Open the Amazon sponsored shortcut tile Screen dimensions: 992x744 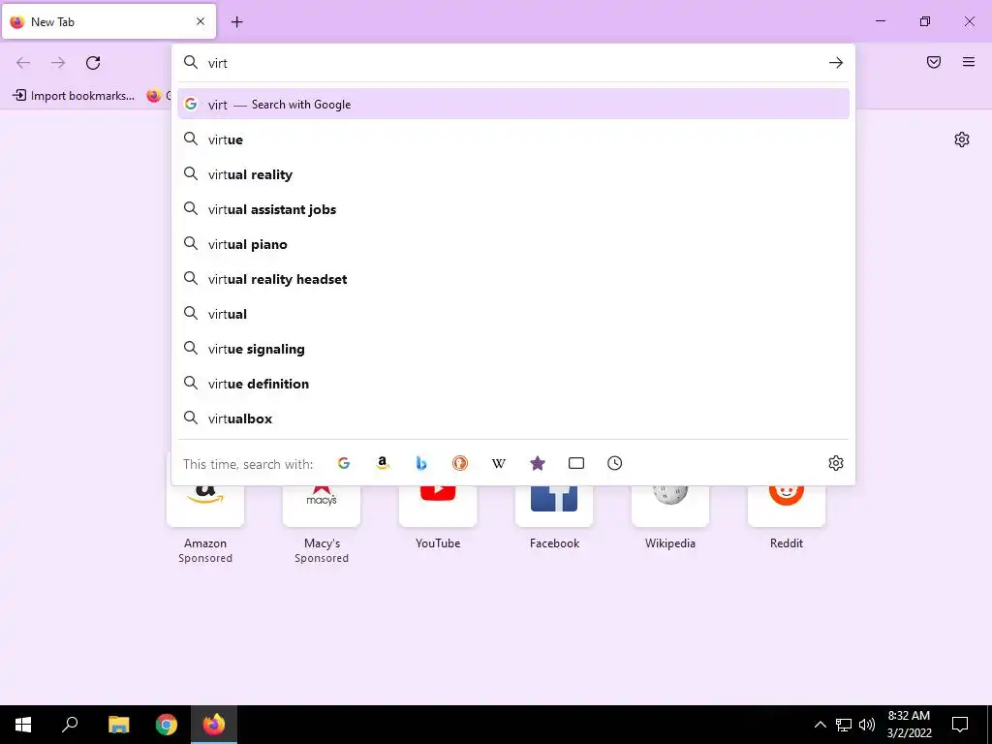click(205, 510)
